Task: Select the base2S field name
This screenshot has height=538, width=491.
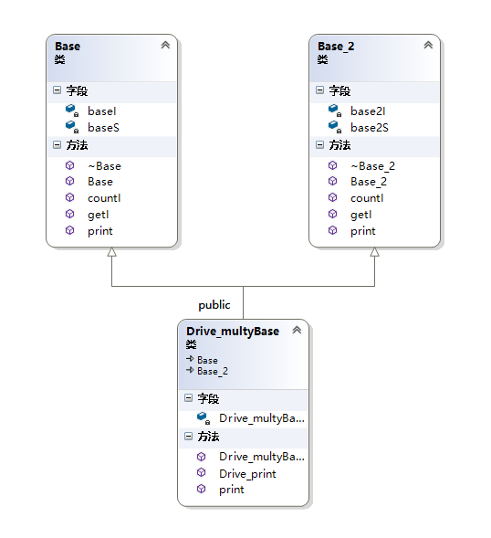Action: pos(370,128)
